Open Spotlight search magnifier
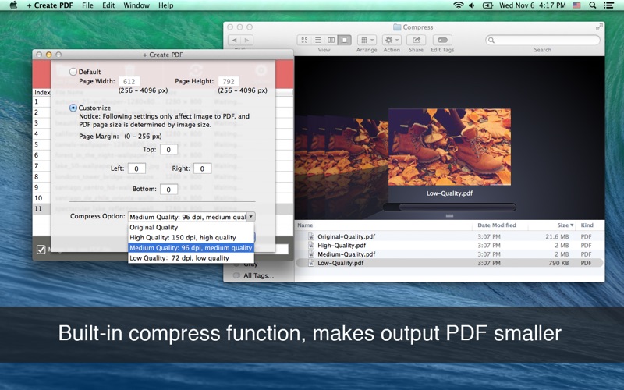The height and width of the screenshot is (390, 624). point(593,5)
